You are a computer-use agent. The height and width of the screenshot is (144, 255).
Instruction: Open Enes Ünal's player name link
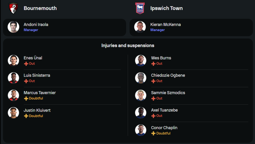pyautogui.click(x=33, y=58)
